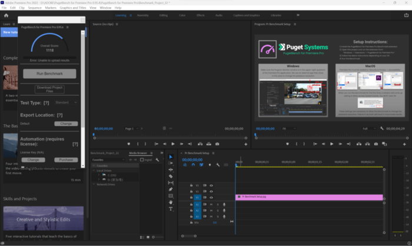This screenshot has width=412, height=246.
Task: Click the Program monitor playhead scrubber
Action: [255, 135]
